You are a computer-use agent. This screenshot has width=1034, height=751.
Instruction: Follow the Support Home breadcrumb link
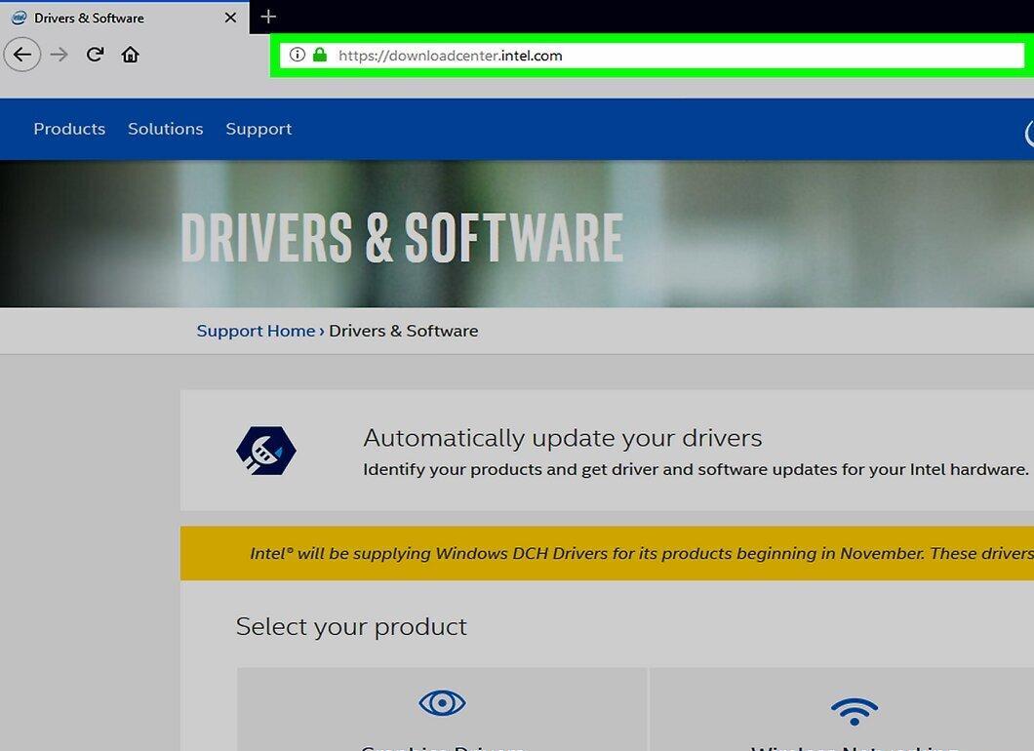pyautogui.click(x=256, y=331)
